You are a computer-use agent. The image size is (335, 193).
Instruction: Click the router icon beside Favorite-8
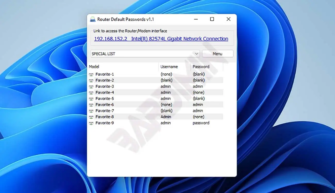click(91, 117)
